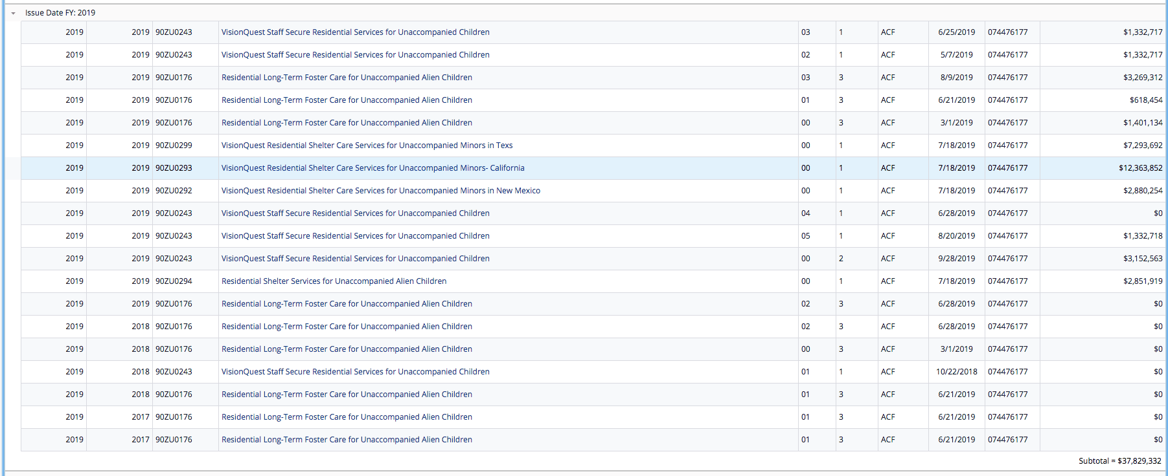Collapse the Issue Date FY: 2019 group

coord(13,13)
